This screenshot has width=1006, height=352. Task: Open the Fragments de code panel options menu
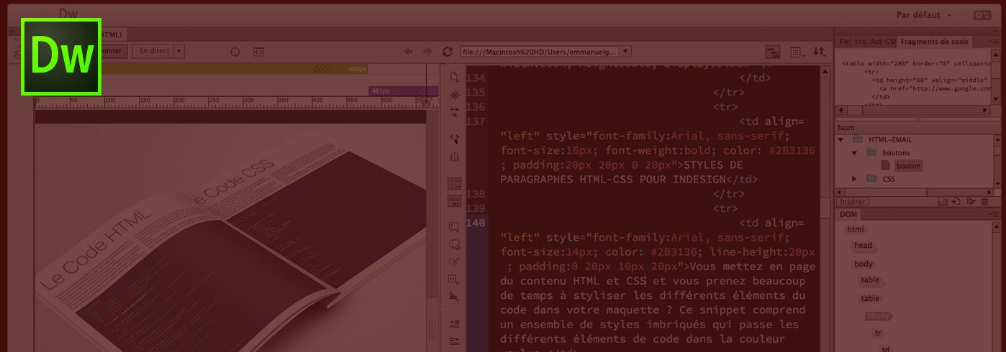point(994,42)
